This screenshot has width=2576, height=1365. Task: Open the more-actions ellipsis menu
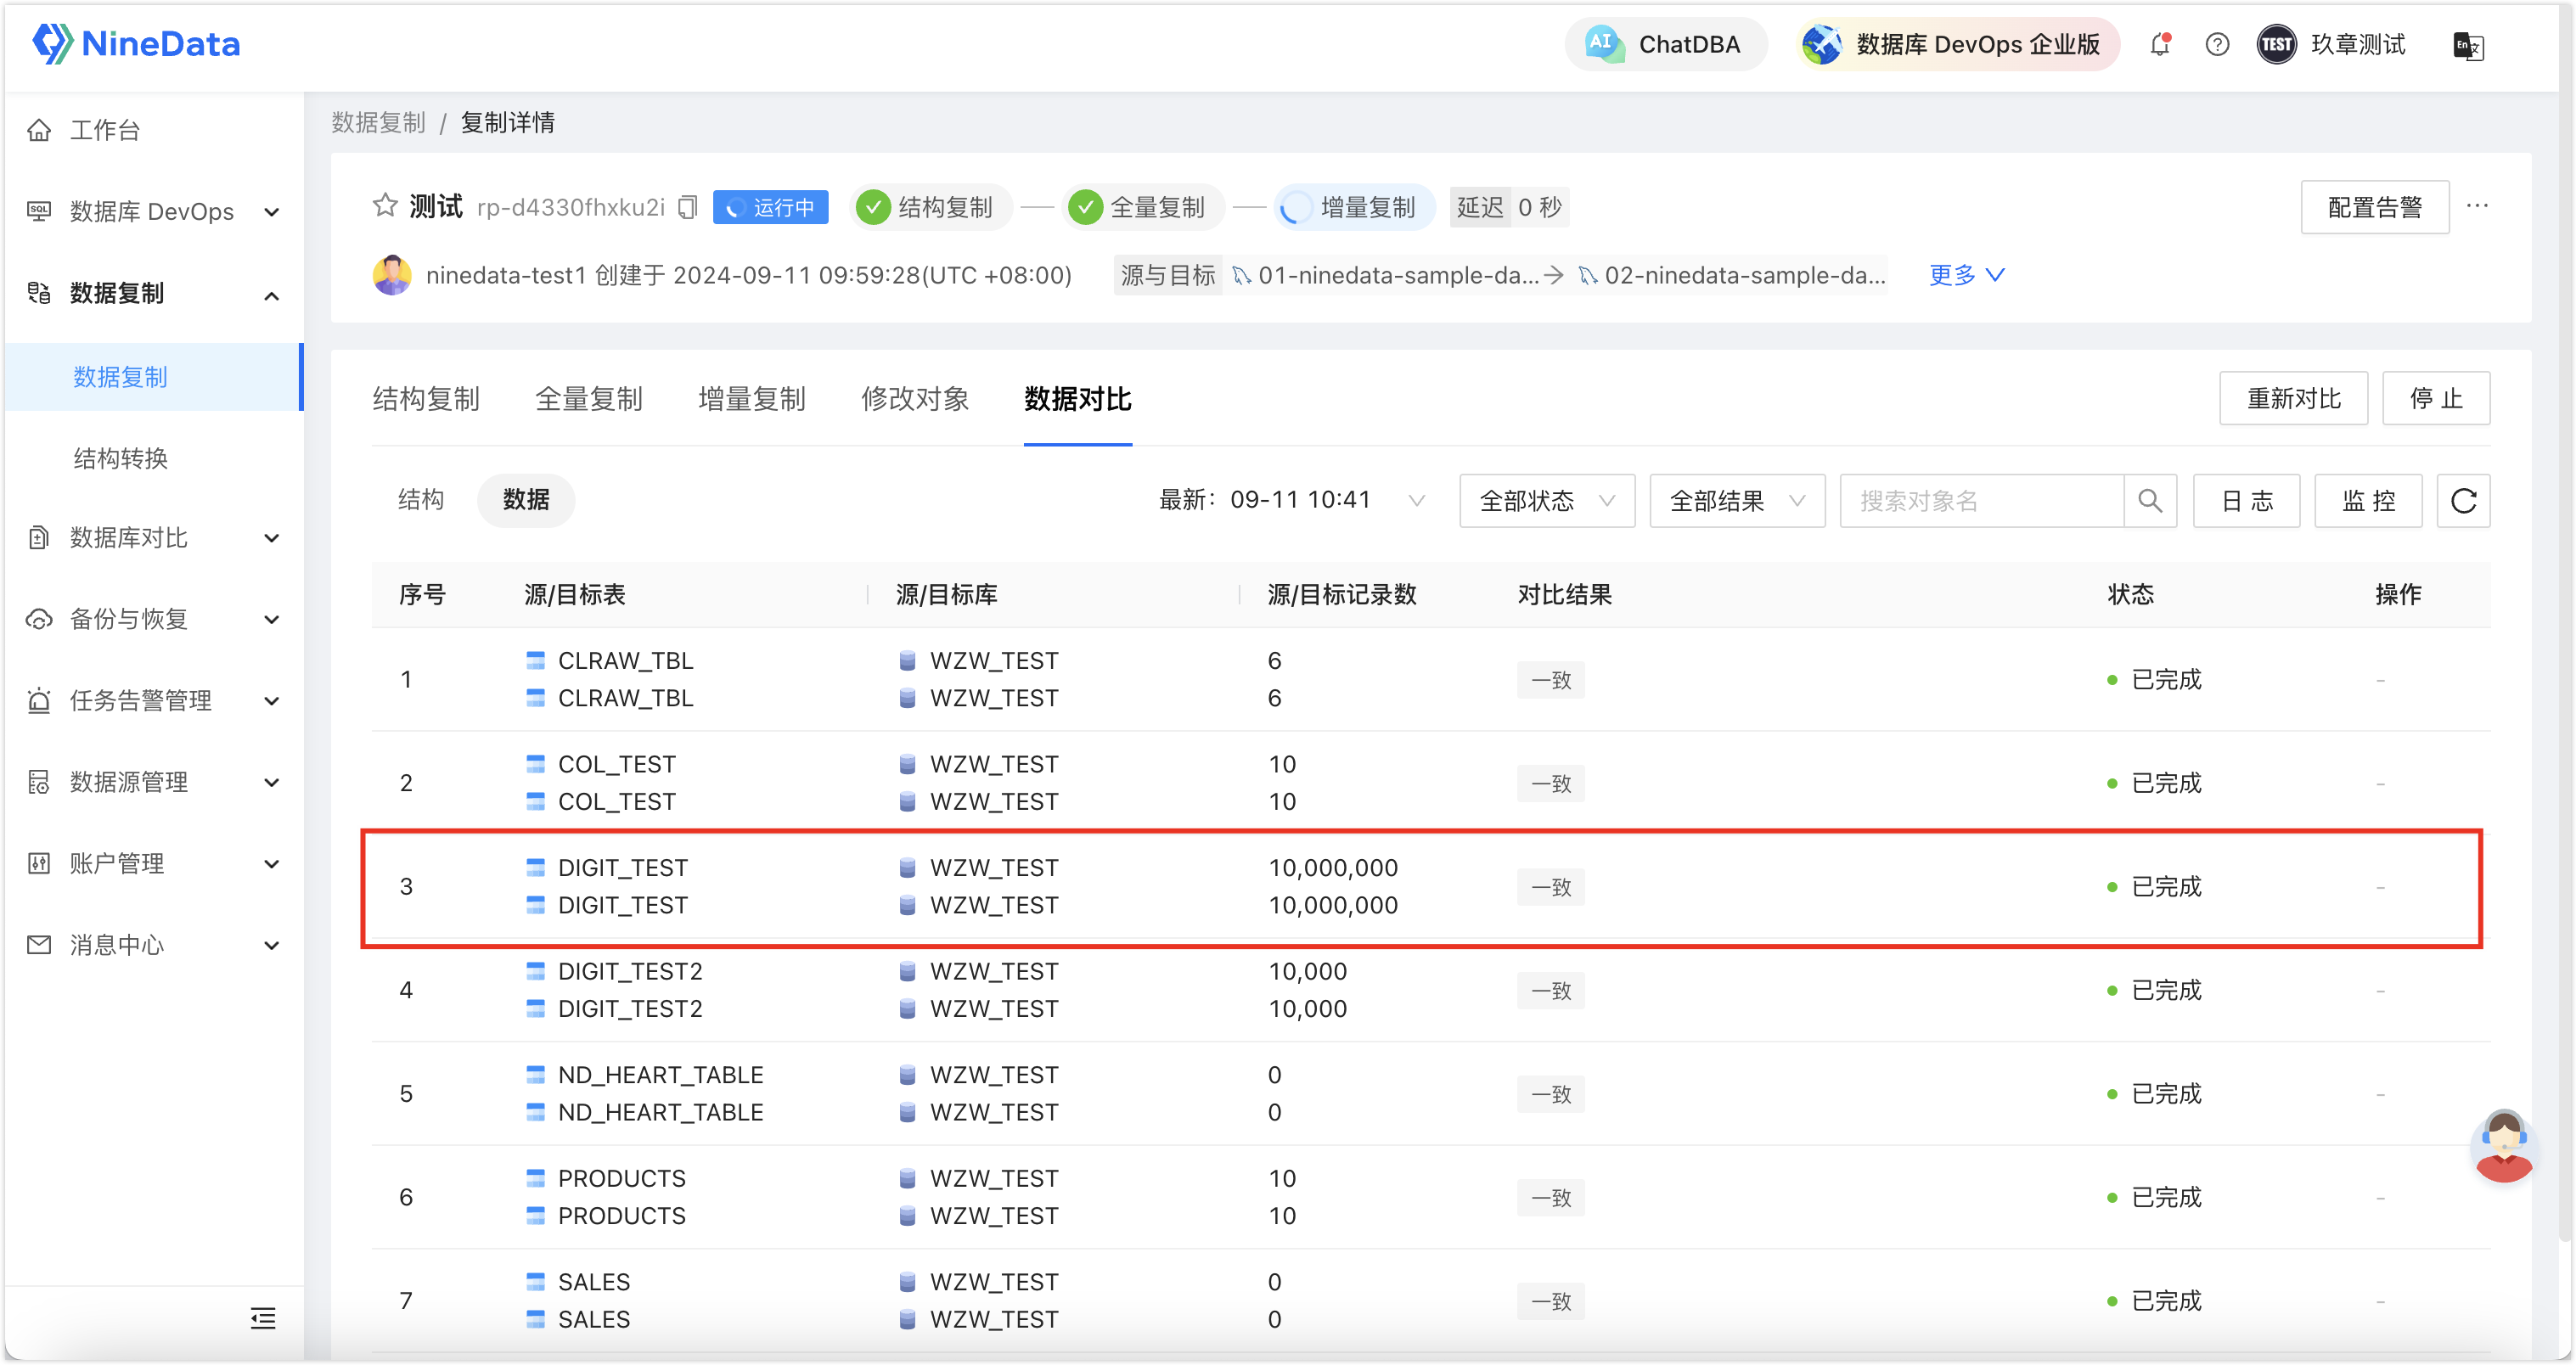2477,206
